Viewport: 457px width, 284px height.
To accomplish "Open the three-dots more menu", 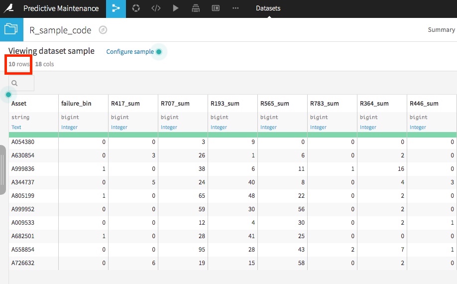I will [235, 8].
